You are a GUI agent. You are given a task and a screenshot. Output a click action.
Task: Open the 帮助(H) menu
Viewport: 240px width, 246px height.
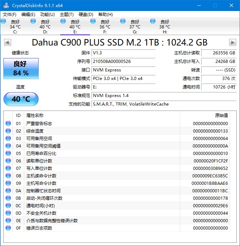[105, 15]
